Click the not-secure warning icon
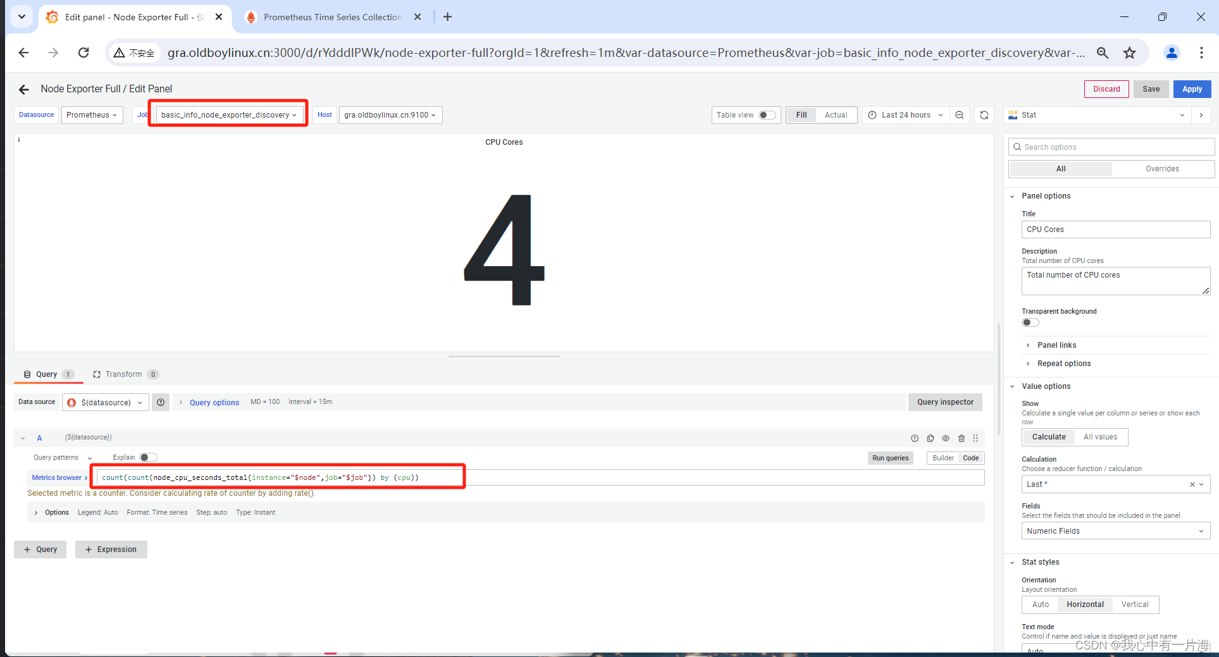 119,53
